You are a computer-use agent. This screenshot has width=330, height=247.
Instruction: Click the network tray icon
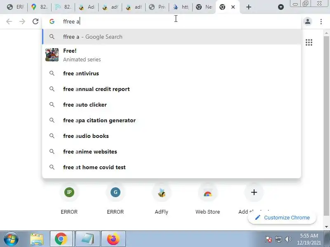pos(278,239)
